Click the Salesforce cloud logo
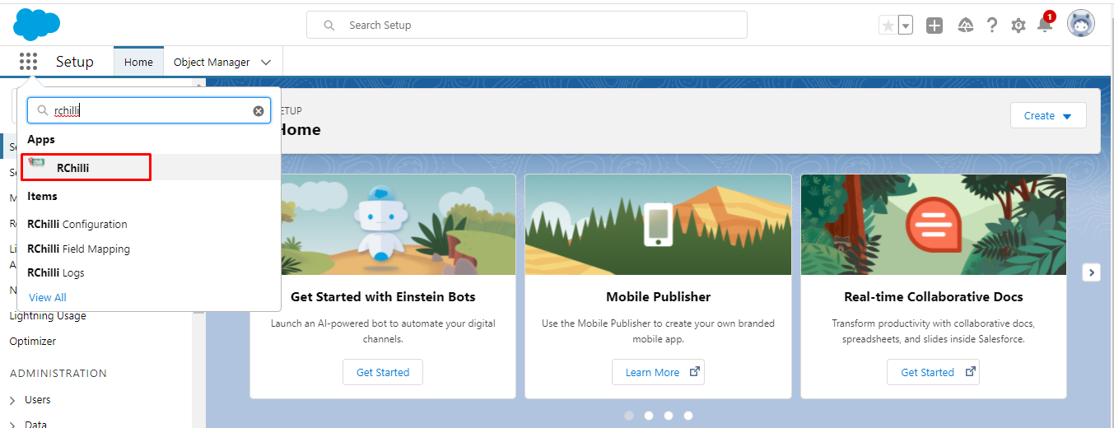Viewport: 1114px width, 428px height. tap(37, 24)
